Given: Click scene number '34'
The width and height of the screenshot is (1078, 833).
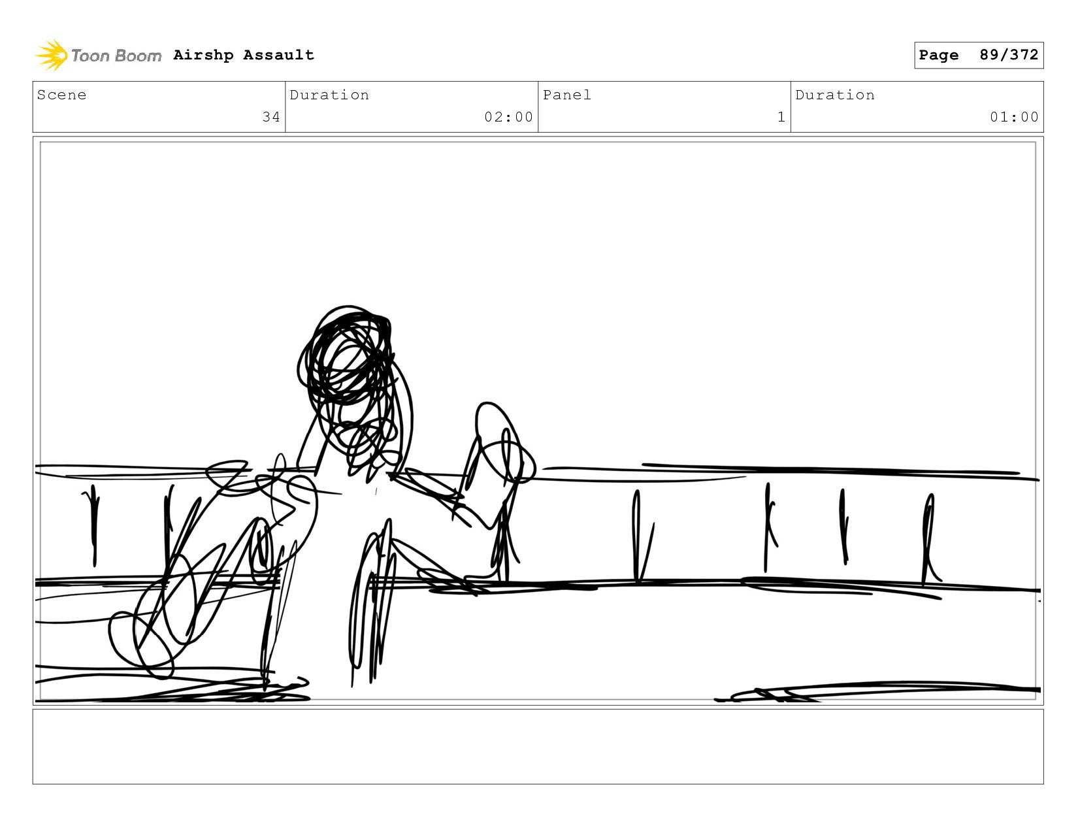Looking at the screenshot, I should pos(271,117).
